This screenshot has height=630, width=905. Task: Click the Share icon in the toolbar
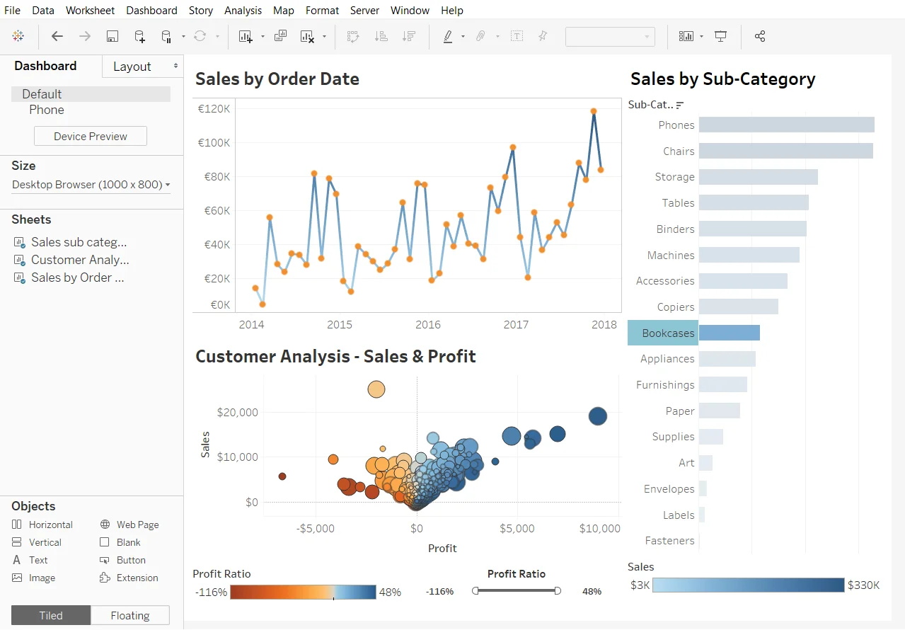[x=760, y=36]
